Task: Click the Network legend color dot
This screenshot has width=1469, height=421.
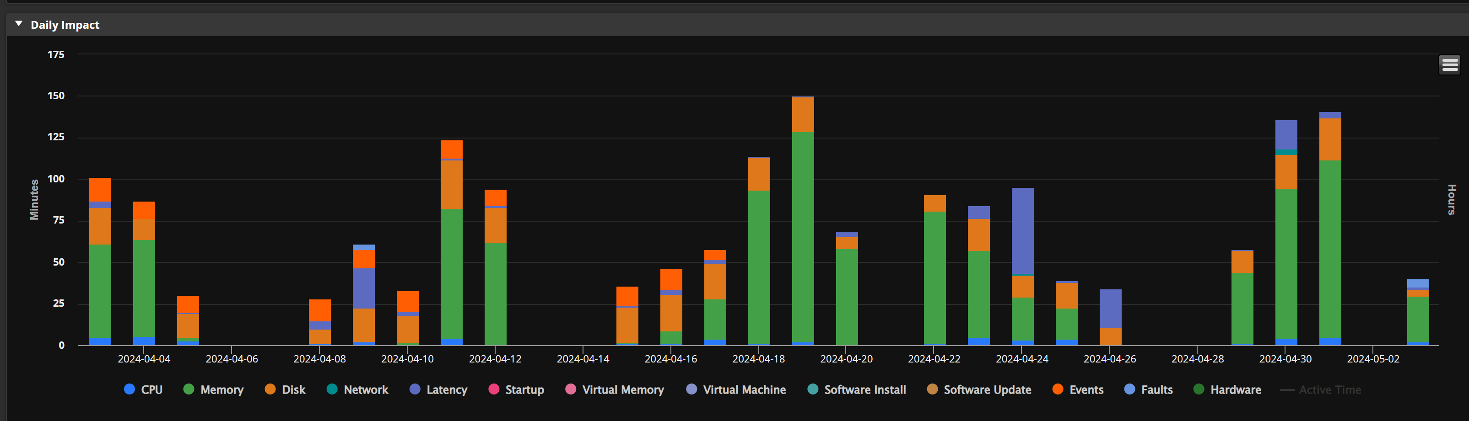Action: pos(332,389)
